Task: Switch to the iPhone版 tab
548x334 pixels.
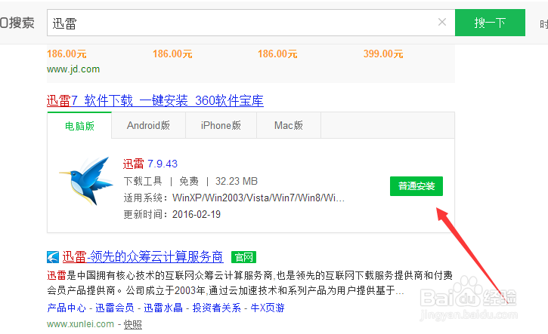Action: (x=221, y=125)
